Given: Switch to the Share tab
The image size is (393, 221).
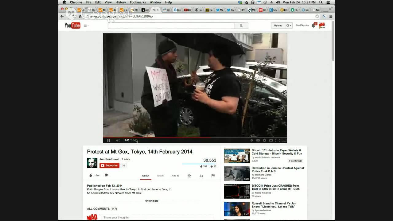Looking at the screenshot, I should [x=160, y=176].
